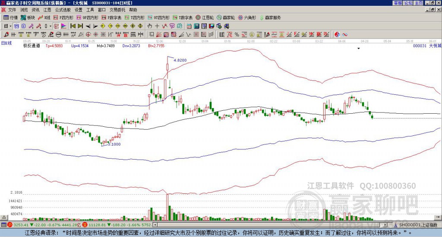
Task: Open the 江恩 menu
Action: point(47,10)
